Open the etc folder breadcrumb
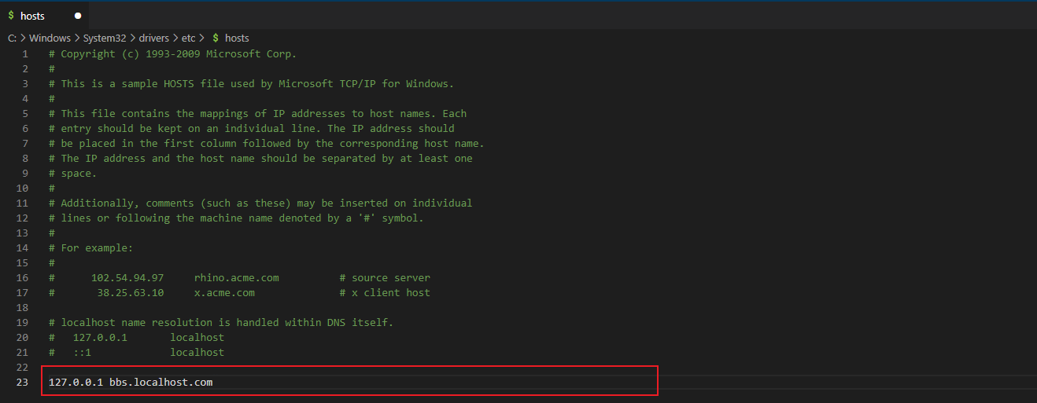 coord(188,38)
